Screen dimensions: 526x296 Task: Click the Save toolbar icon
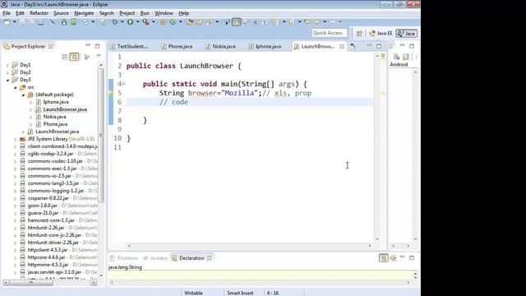(22, 22)
